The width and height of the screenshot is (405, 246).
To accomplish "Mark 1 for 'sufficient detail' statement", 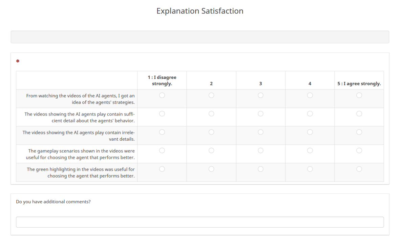I will 162,114.
